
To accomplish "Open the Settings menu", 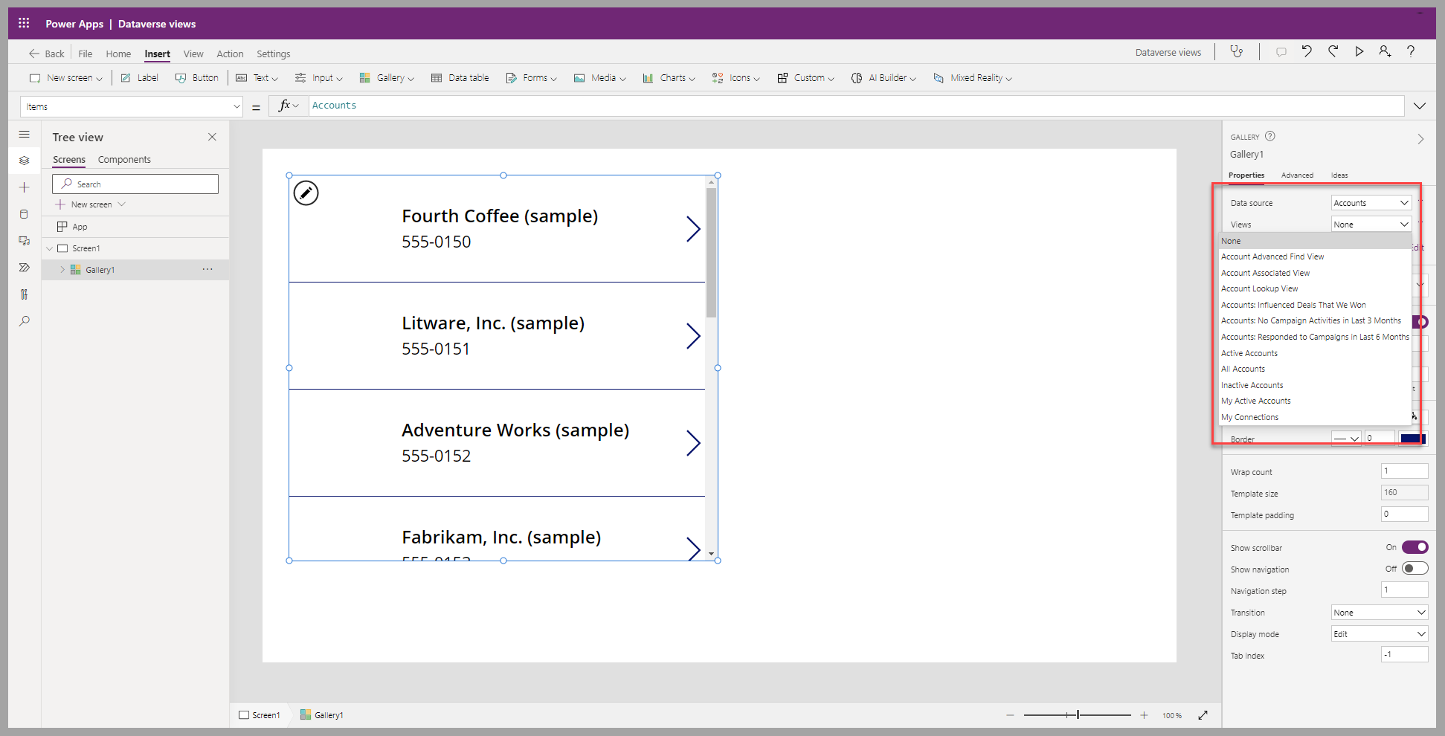I will coord(274,54).
